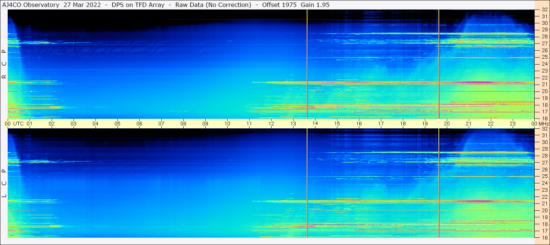This screenshot has width=550, height=245.
Task: Click hour label '01' on time axis
Action: (30, 124)
